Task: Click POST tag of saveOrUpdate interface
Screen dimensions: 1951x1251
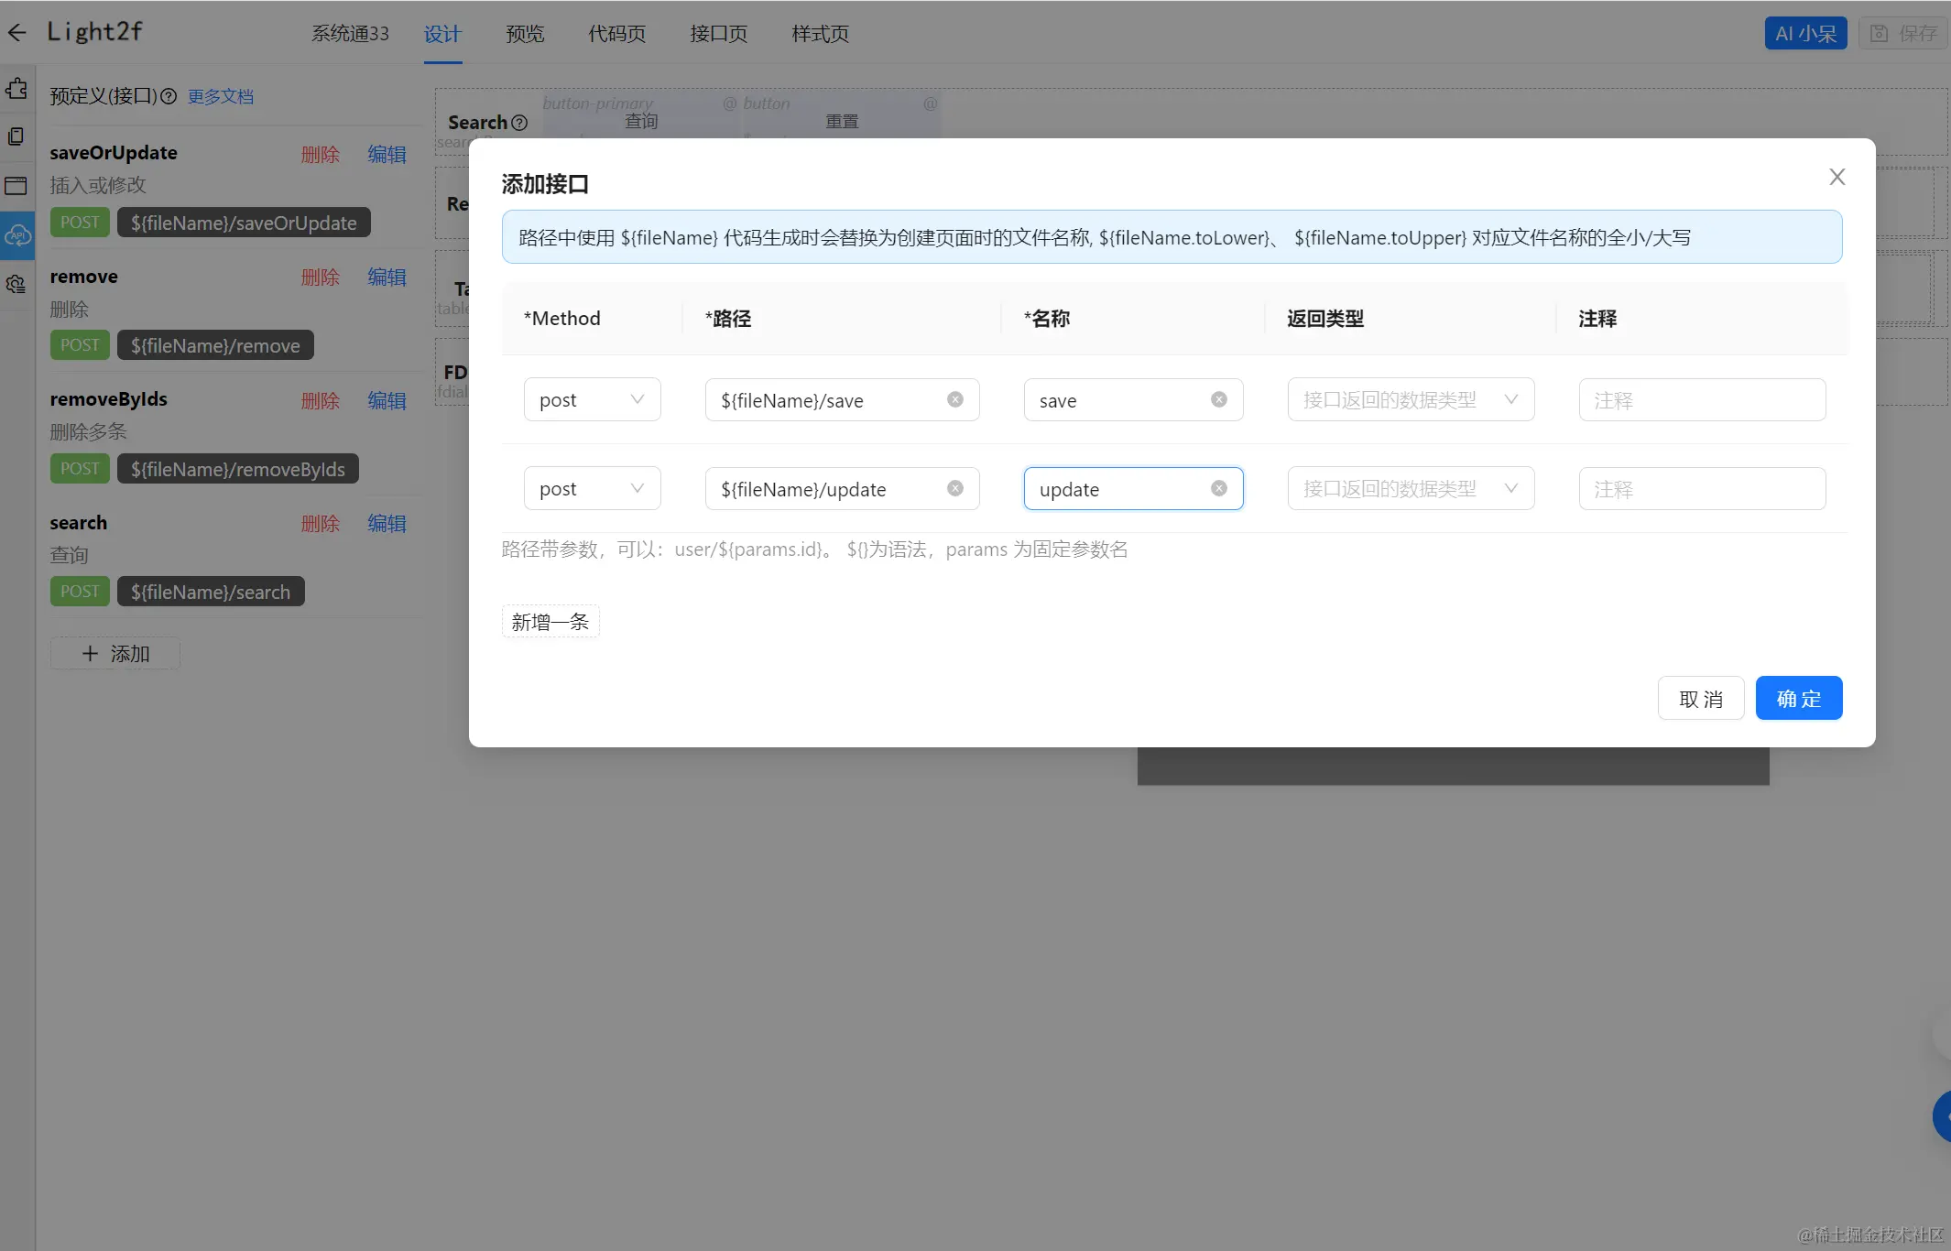Action: [x=80, y=223]
